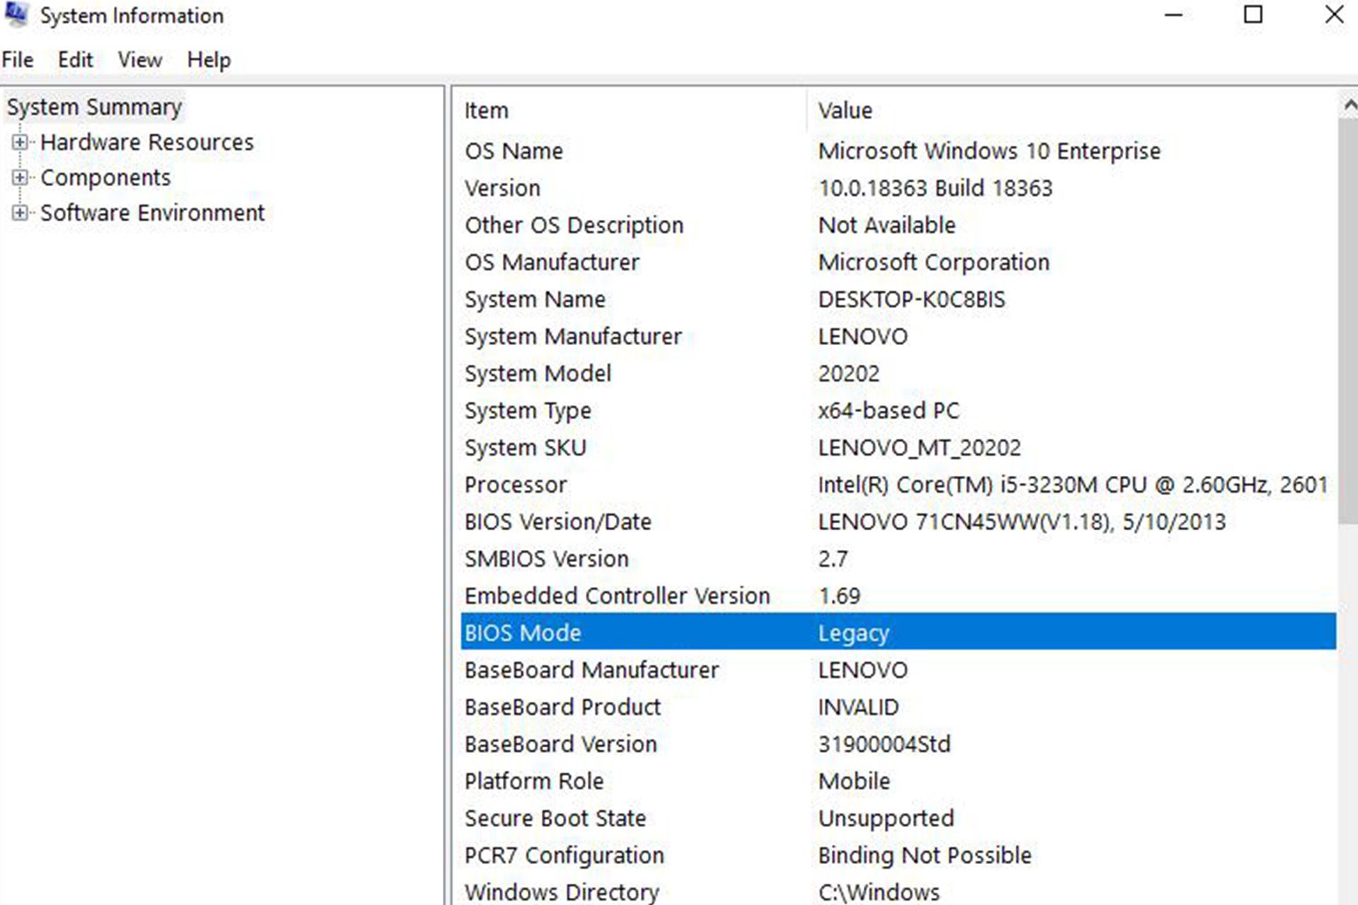Minimize the System Information window

(1173, 15)
